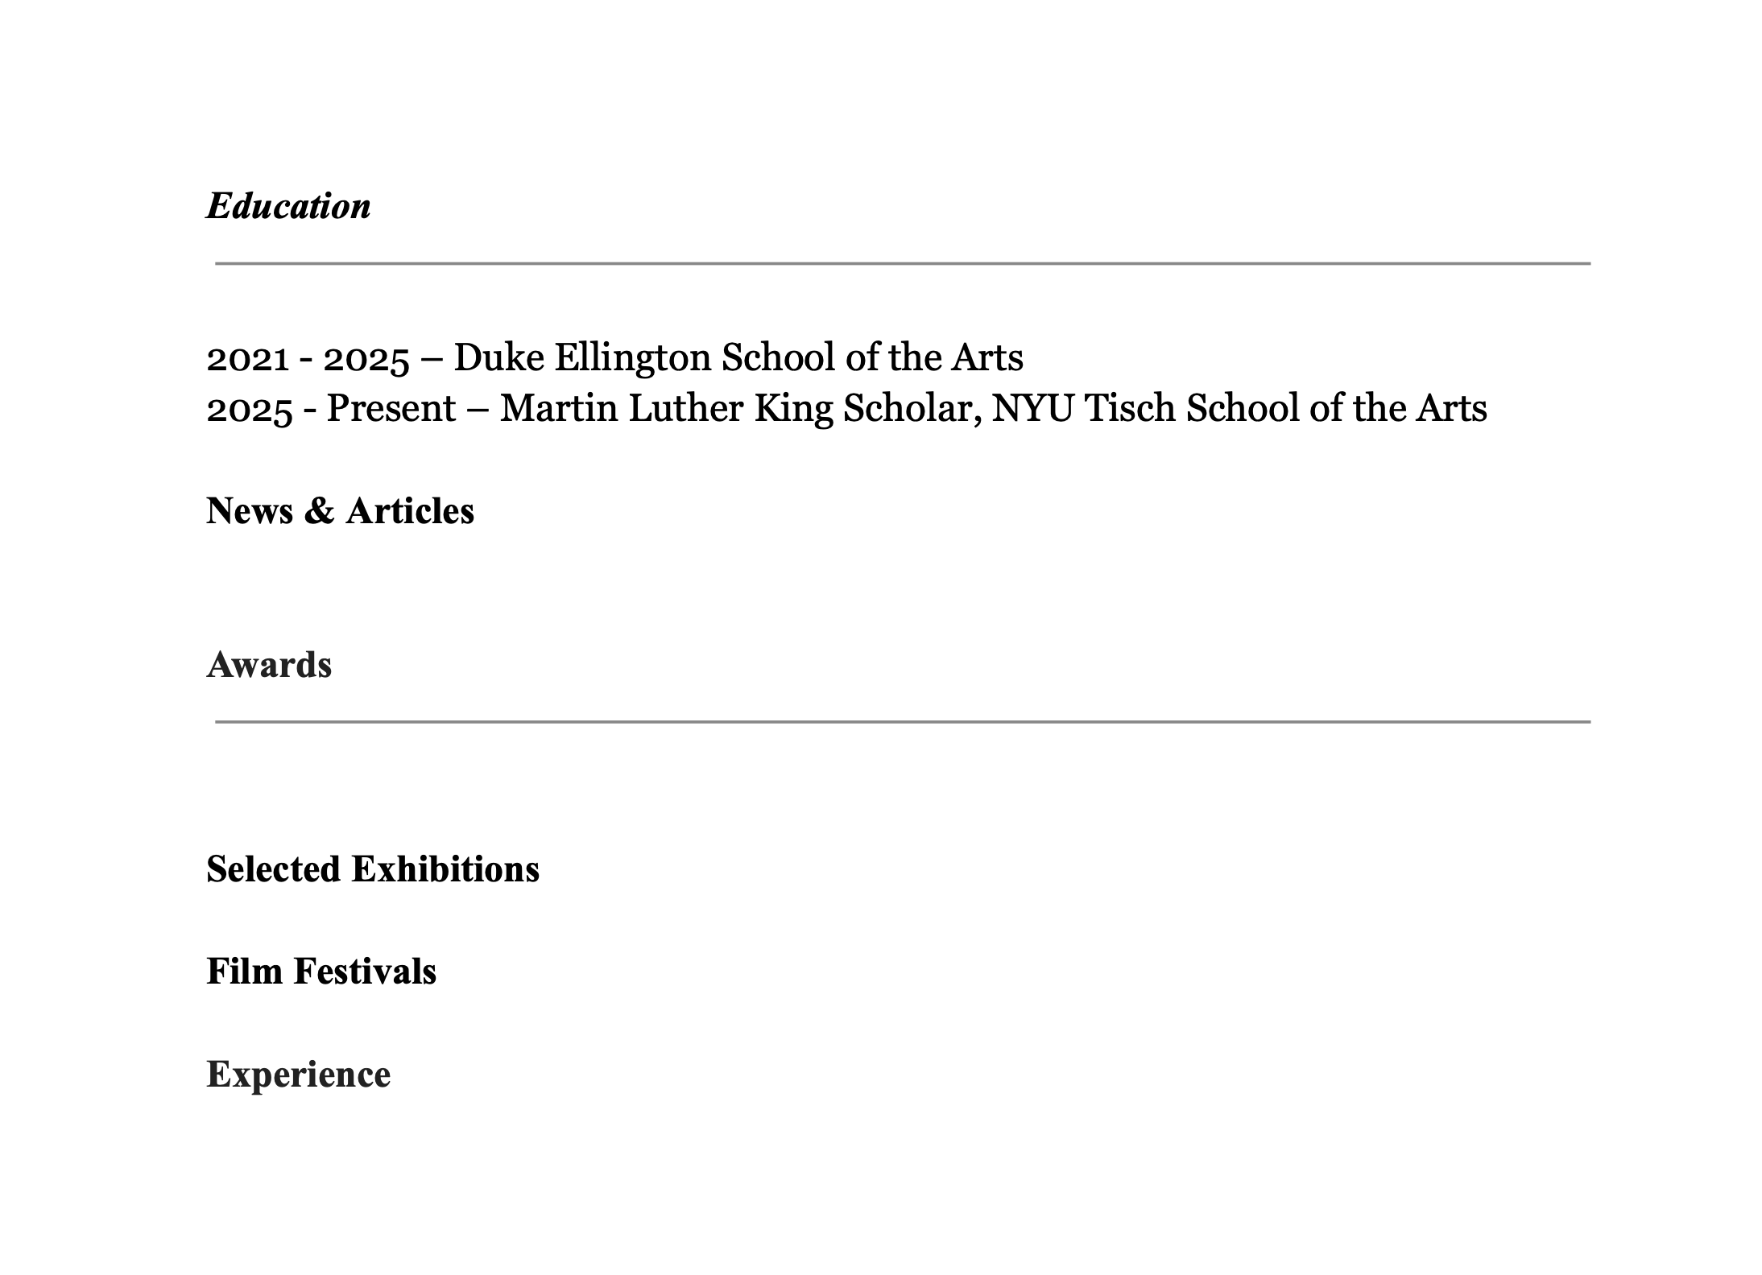The width and height of the screenshot is (1762, 1275).
Task: Expand the Awards section heading
Action: click(269, 665)
